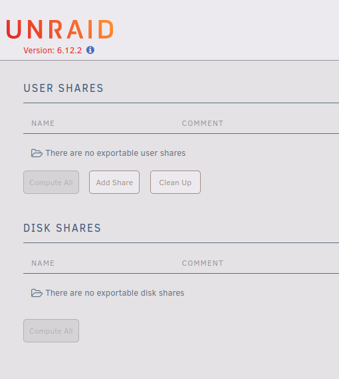Click the folder icon beside no disk shares
The height and width of the screenshot is (379, 339).
tap(37, 293)
